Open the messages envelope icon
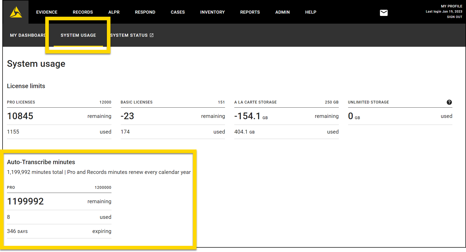 tap(384, 13)
